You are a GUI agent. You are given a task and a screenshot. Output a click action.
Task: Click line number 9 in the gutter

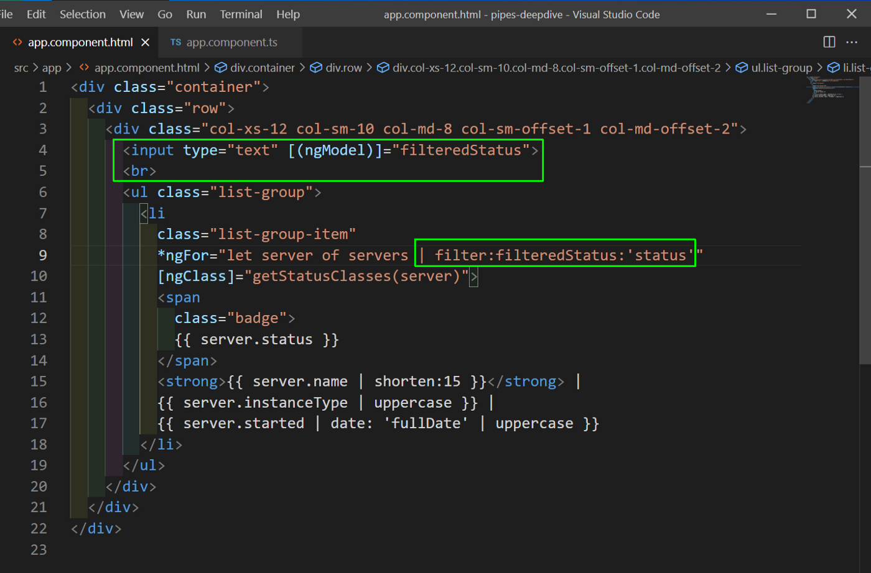(43, 255)
